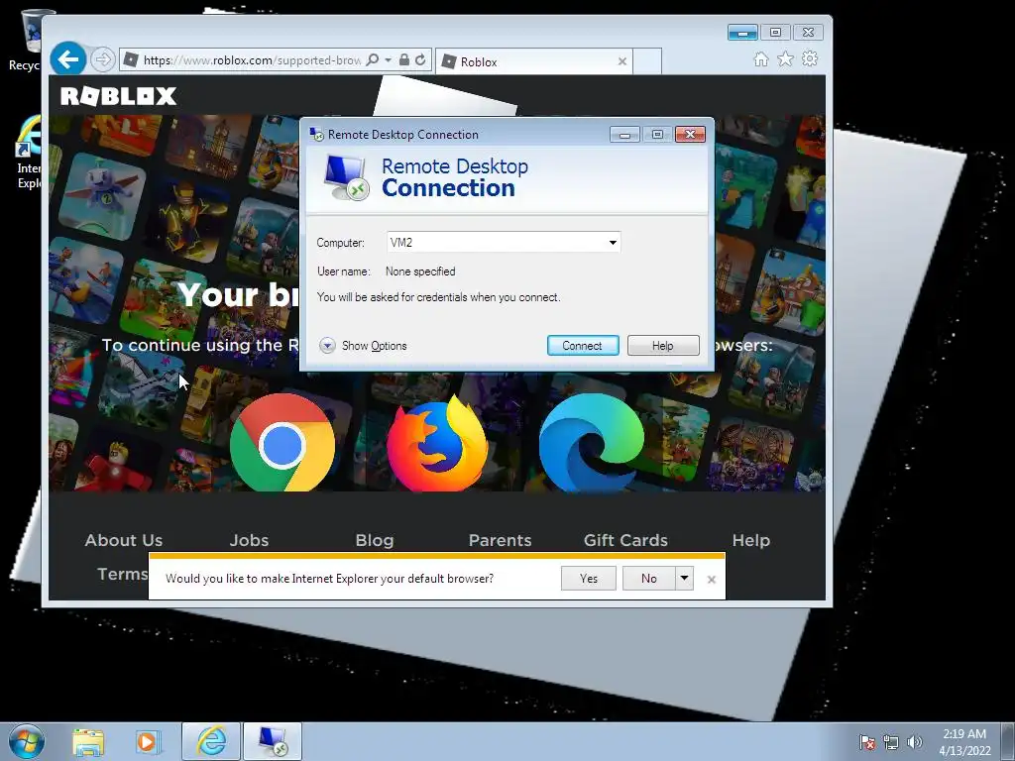Click the Roblox logo

119,96
